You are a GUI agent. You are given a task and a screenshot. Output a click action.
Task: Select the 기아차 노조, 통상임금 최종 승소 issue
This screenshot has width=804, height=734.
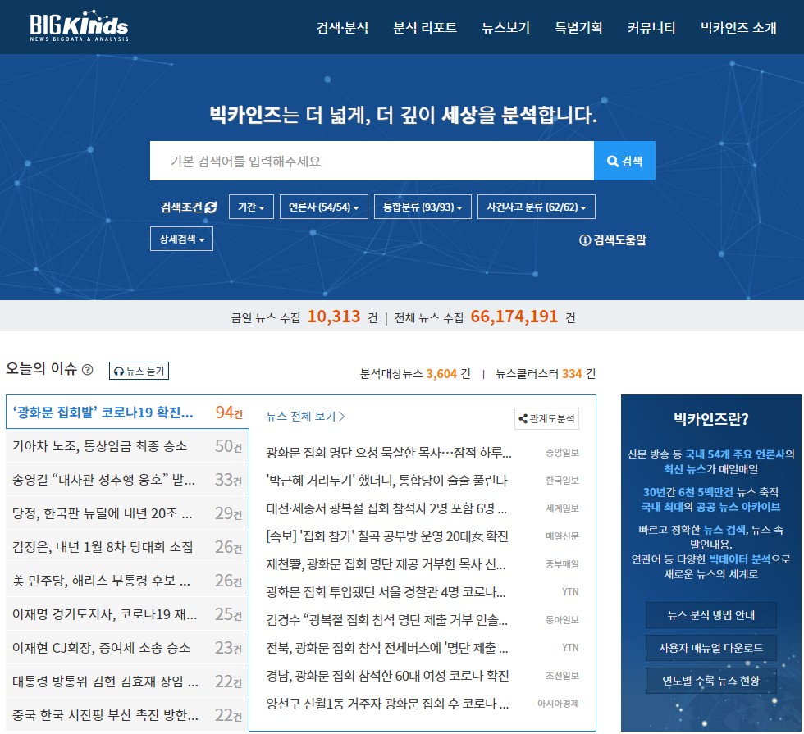tap(127, 446)
